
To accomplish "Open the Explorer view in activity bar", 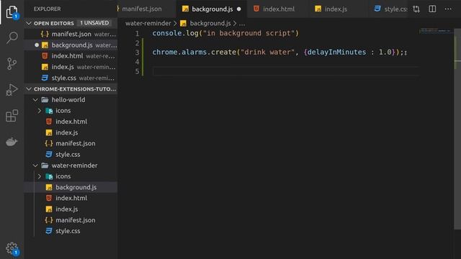I will click(x=12, y=12).
